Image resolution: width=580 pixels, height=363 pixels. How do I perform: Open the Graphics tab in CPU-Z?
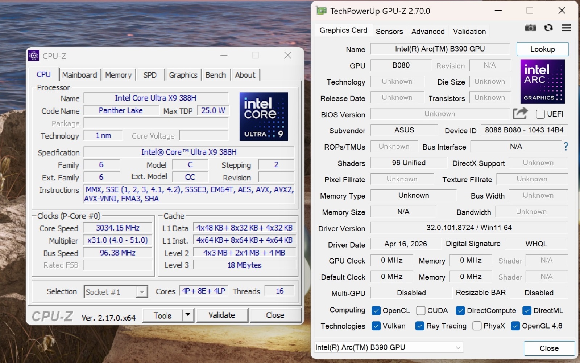click(183, 75)
